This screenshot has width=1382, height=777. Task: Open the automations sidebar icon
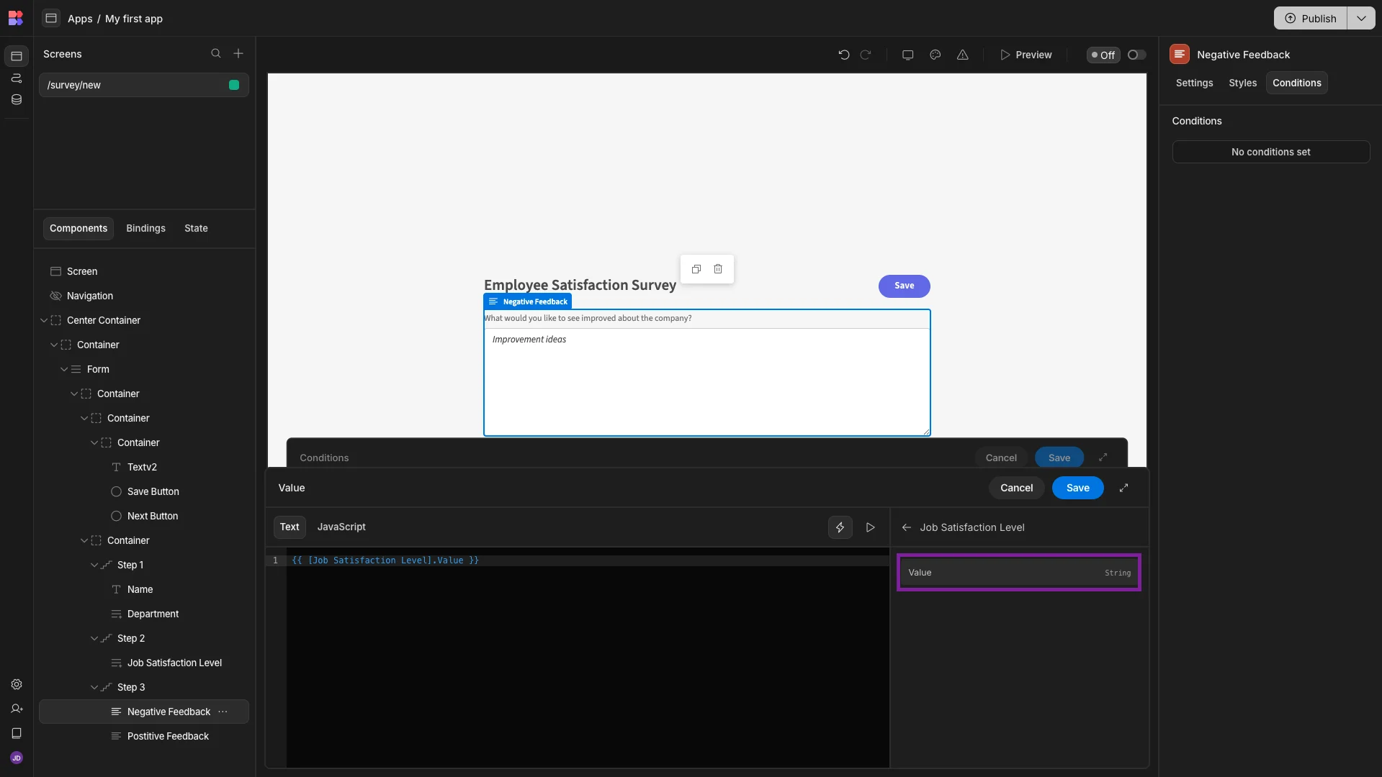17,78
